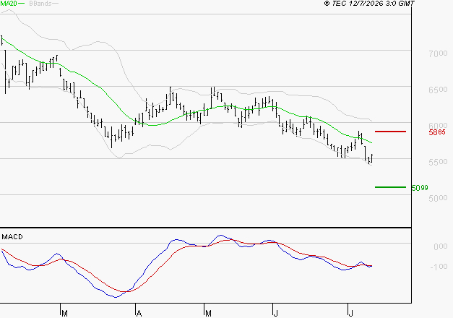The width and height of the screenshot is (453, 318).
Task: Click the 7000 price axis label
Action: [x=438, y=53]
